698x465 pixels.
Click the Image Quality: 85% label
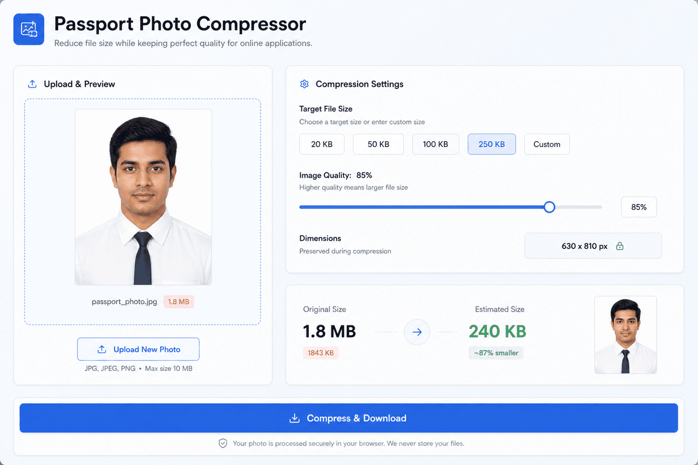click(336, 175)
